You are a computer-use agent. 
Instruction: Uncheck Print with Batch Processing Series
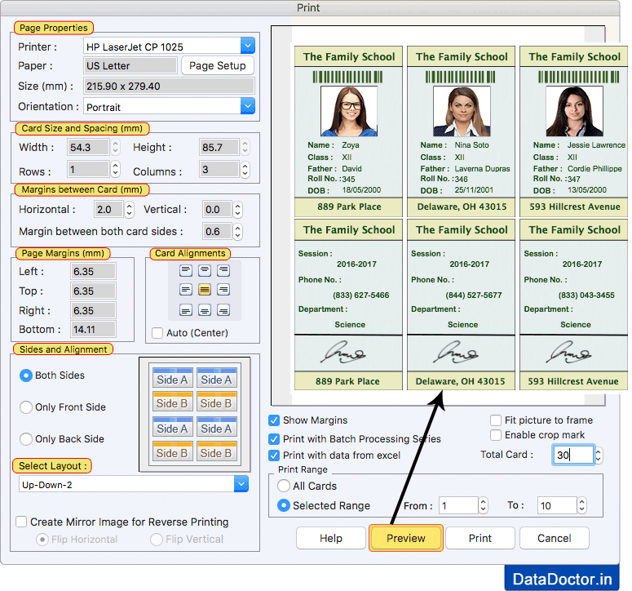click(x=274, y=439)
